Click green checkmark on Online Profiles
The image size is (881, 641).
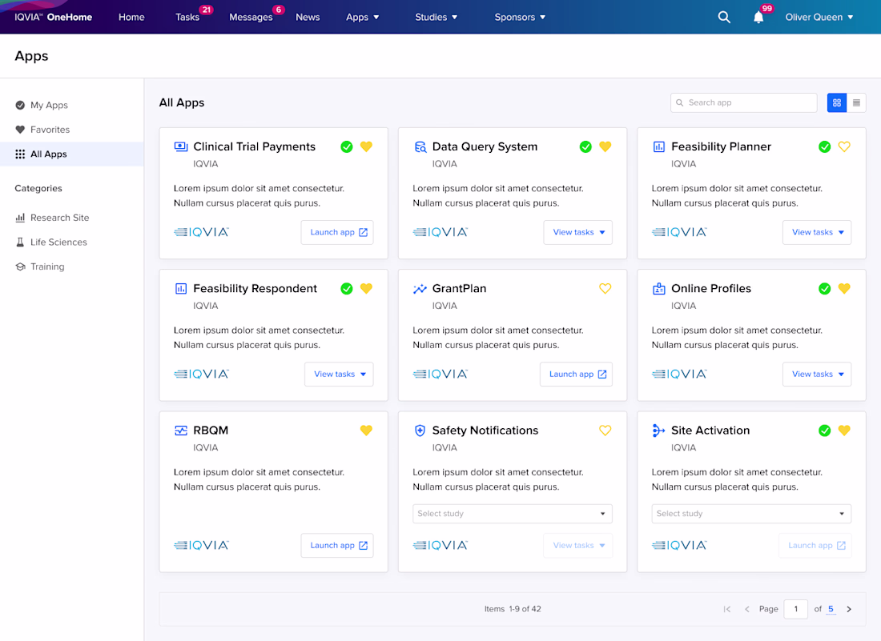(824, 289)
